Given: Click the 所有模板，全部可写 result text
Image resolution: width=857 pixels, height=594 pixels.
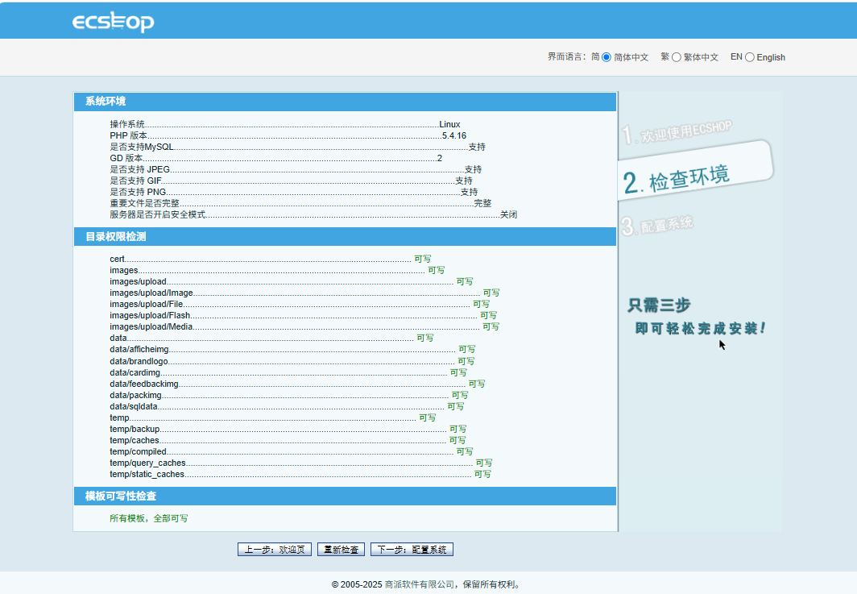Looking at the screenshot, I should (x=149, y=518).
